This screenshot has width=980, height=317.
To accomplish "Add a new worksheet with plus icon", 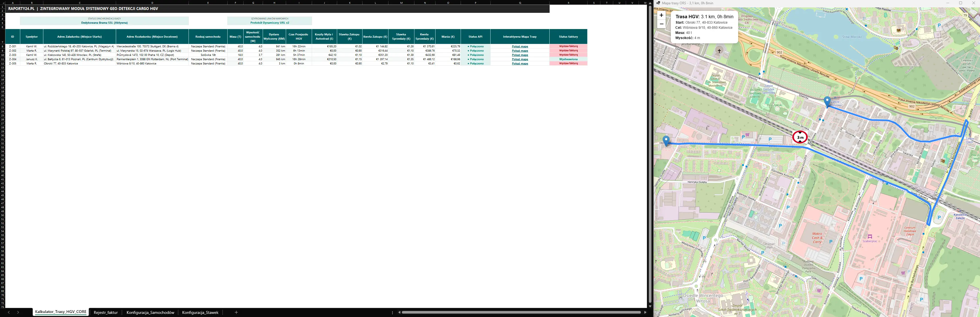I will 236,312.
